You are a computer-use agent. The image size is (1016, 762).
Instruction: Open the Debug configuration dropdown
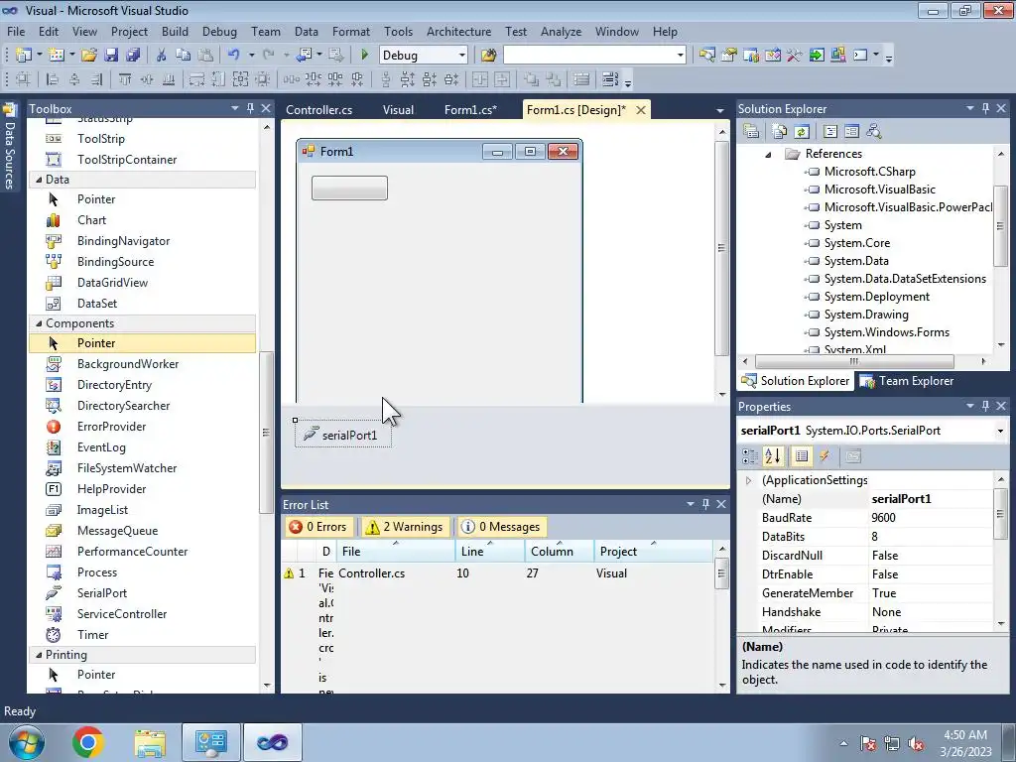(462, 56)
